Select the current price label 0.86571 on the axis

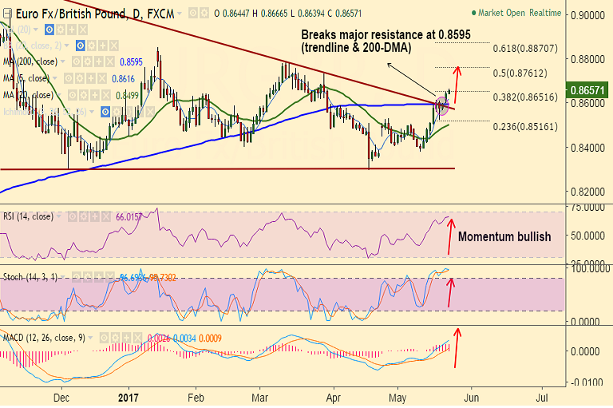[x=587, y=90]
